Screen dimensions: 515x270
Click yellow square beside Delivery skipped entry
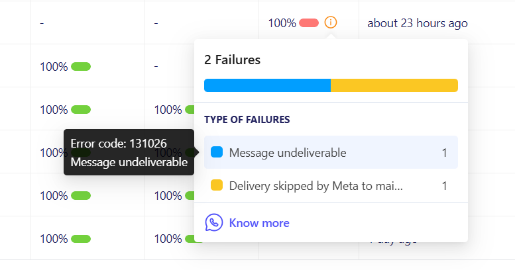[x=216, y=185]
